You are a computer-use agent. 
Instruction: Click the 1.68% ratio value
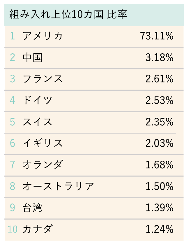159,164
